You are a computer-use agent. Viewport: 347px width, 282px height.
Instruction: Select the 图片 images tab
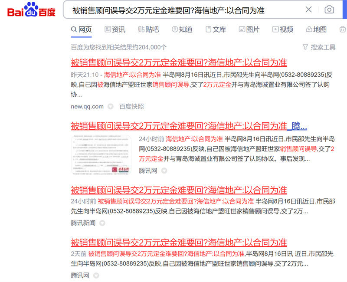tap(249, 30)
